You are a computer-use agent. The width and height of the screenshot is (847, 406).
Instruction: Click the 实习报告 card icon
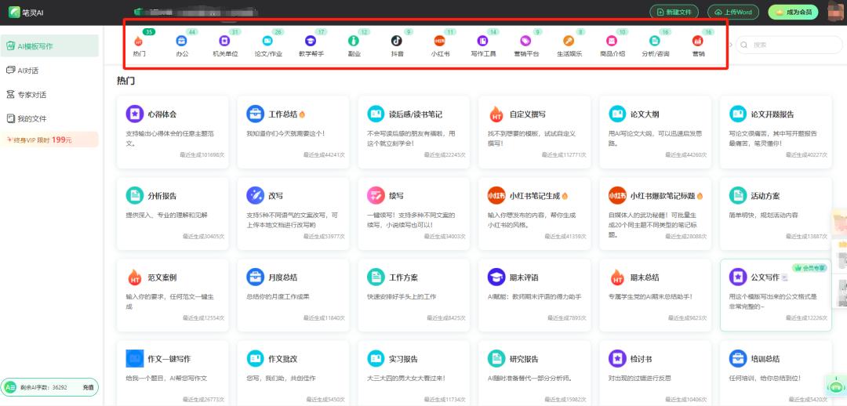coord(376,358)
